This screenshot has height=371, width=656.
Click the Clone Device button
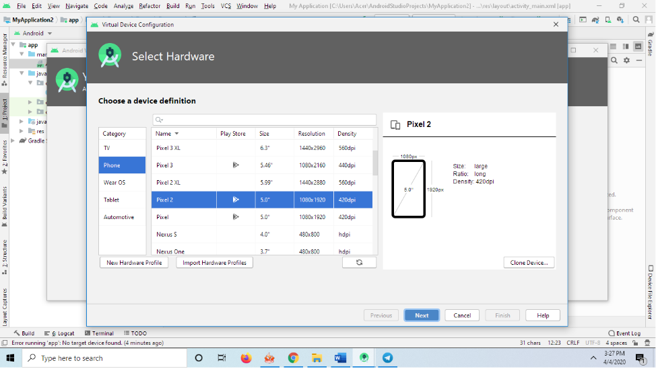529,263
